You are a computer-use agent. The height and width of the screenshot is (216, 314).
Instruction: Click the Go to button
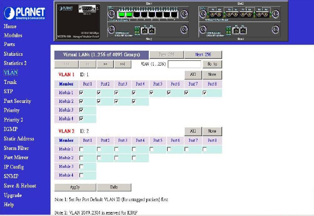pyautogui.click(x=212, y=64)
